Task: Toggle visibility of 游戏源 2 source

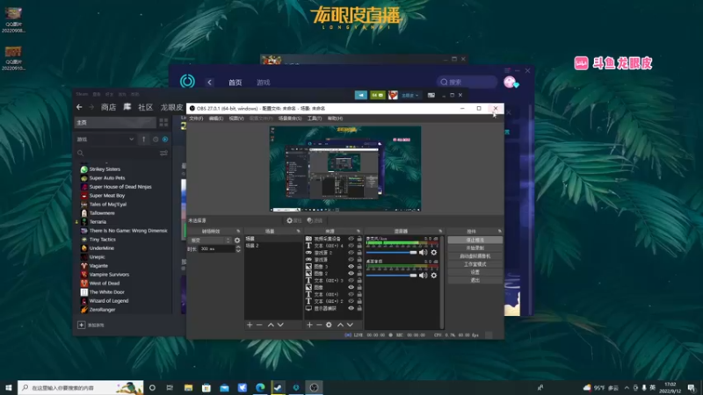Action: coord(351,253)
